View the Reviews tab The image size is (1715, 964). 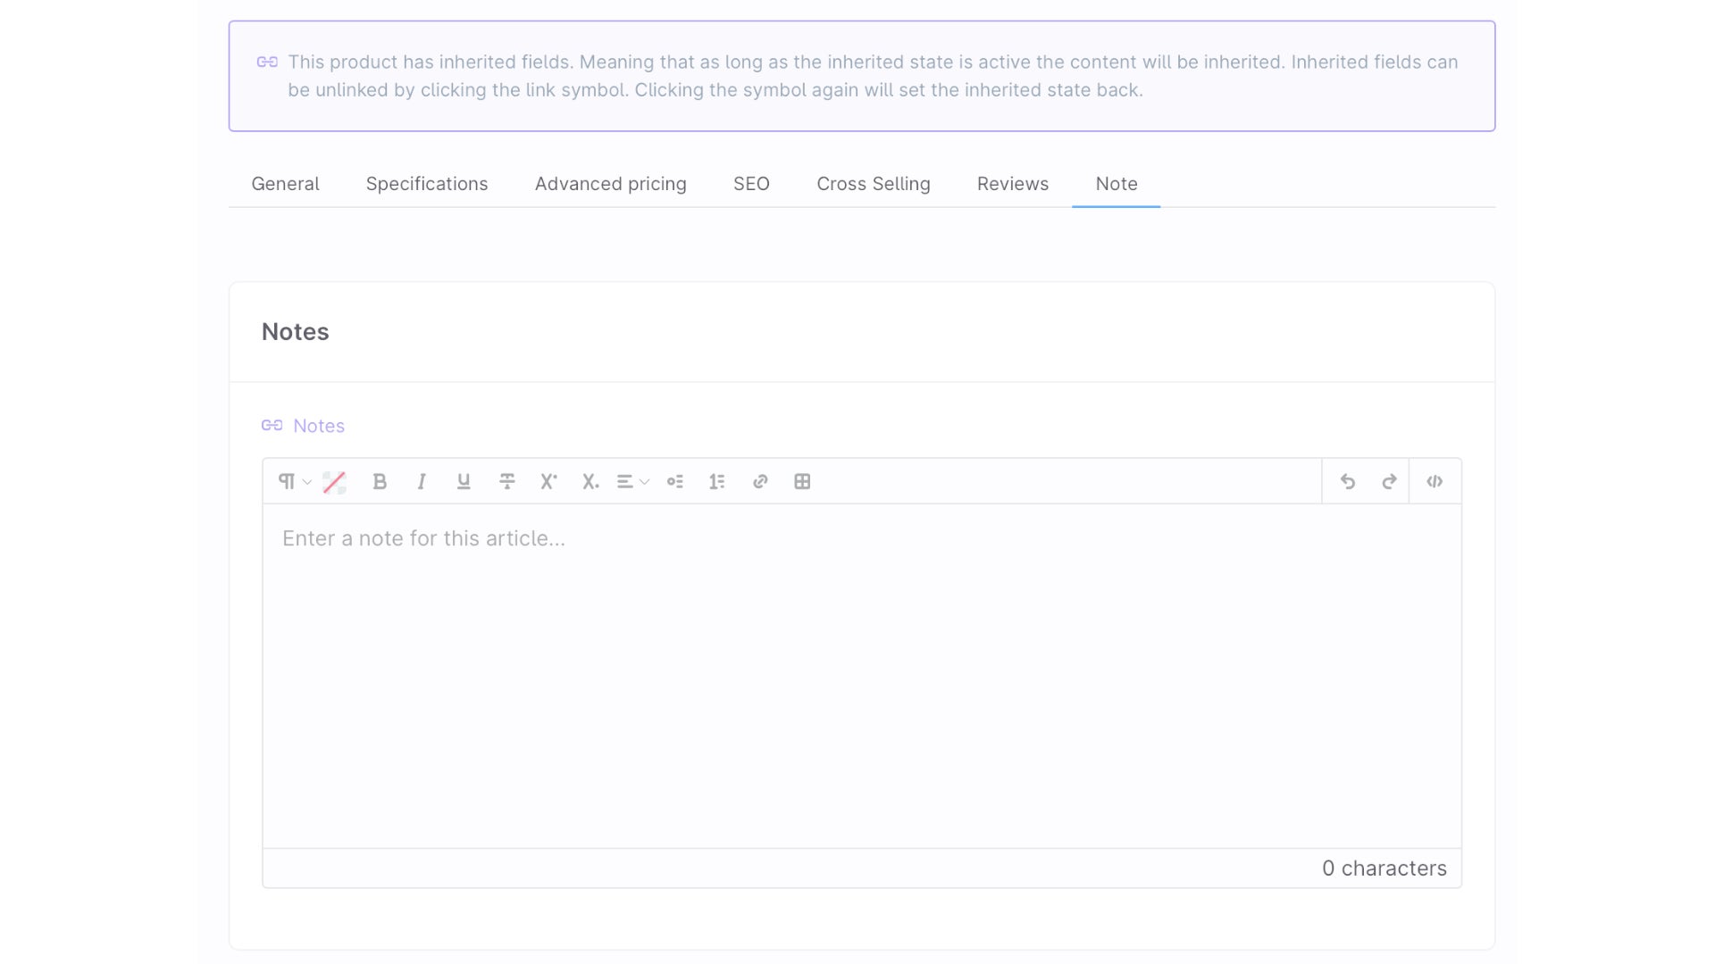[x=1013, y=184]
